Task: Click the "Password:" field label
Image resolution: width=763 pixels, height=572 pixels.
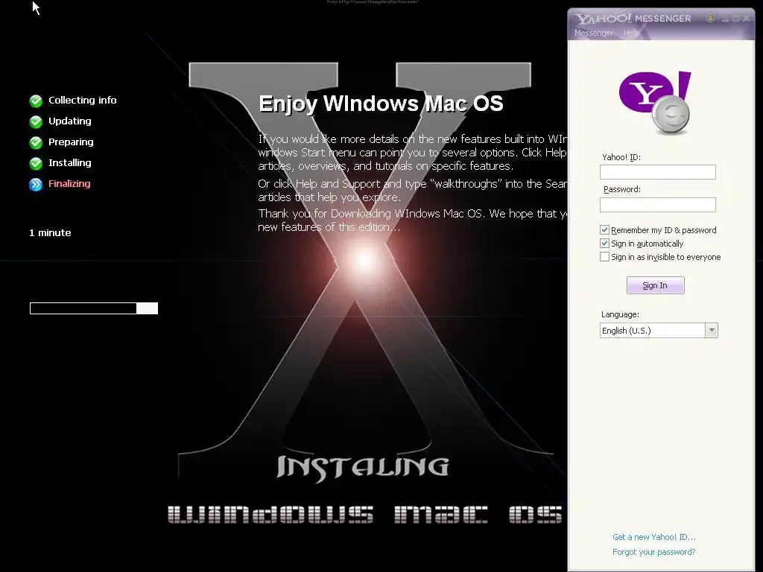Action: pos(622,189)
